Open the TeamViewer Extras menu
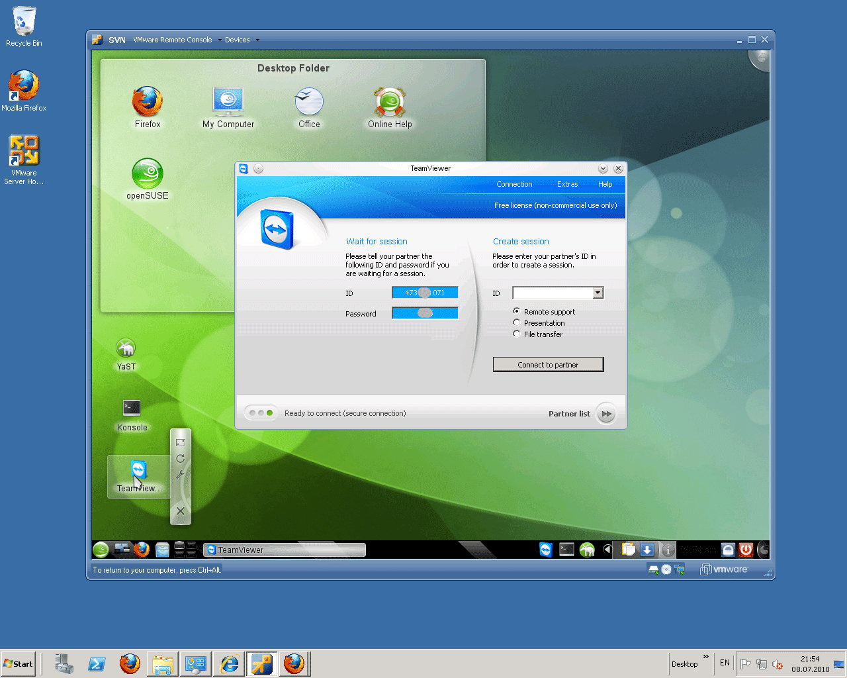Image resolution: width=847 pixels, height=678 pixels. pos(568,184)
